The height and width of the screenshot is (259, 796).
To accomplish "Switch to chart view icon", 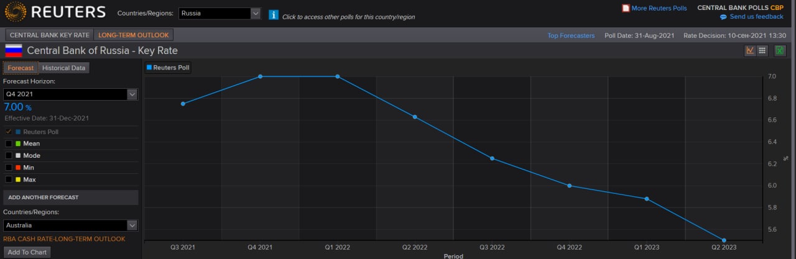I will tap(750, 51).
